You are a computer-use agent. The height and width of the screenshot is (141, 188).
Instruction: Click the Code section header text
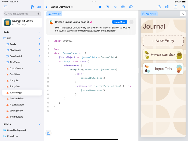click(6, 32)
